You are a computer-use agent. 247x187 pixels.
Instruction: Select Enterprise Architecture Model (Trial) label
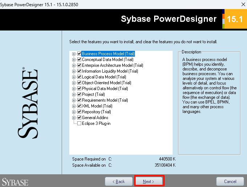click(113, 65)
